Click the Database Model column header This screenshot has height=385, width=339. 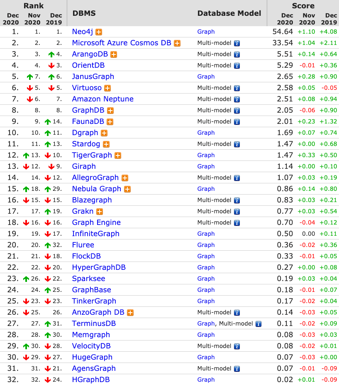229,13
